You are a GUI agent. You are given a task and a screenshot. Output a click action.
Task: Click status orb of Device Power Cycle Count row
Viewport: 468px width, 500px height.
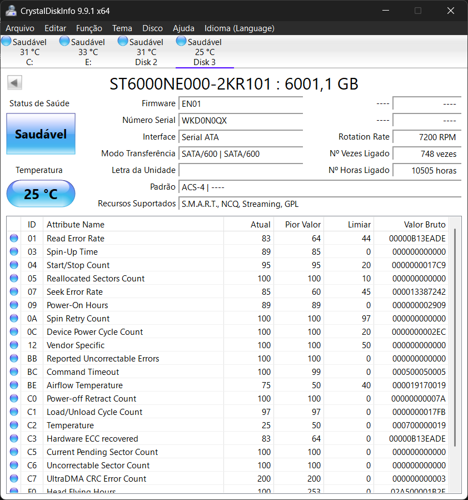(14, 331)
